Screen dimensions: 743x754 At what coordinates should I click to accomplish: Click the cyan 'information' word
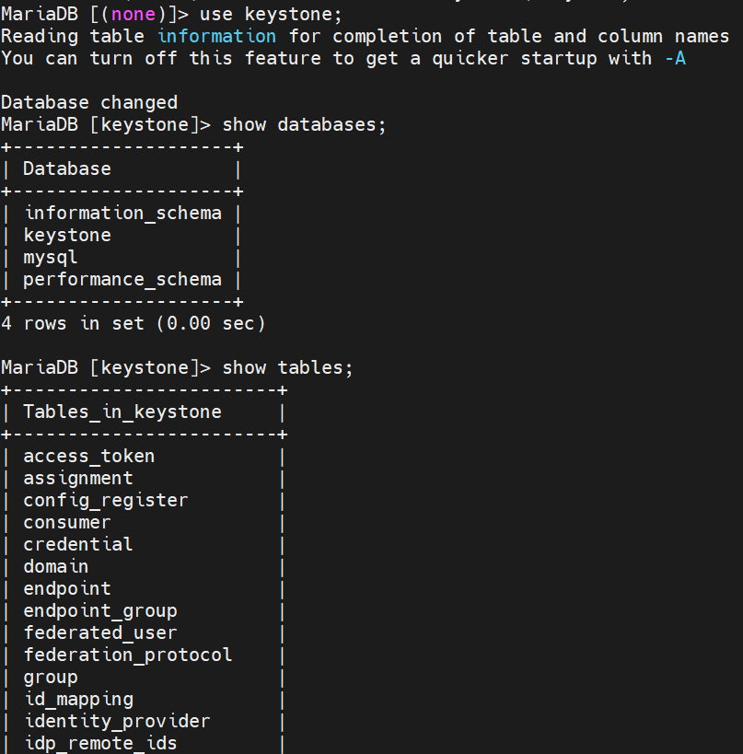pyautogui.click(x=217, y=36)
